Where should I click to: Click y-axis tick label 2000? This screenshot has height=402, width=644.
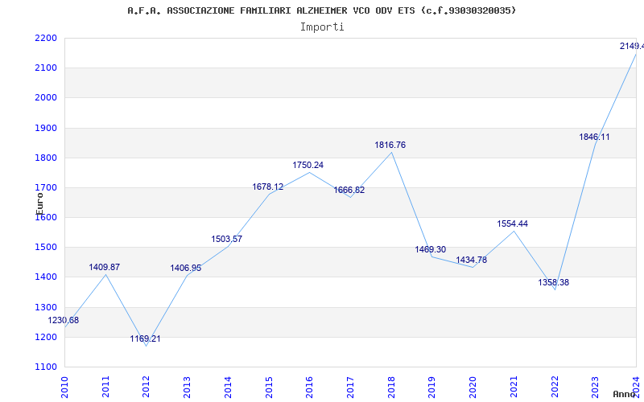[x=46, y=97]
